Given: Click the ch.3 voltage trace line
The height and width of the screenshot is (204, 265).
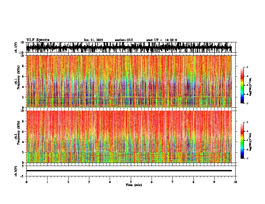Looking at the screenshot, I should (129, 171).
